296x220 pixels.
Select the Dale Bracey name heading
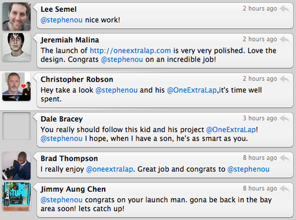(62, 119)
